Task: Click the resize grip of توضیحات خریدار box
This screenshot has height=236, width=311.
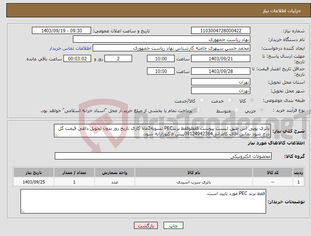Action: click(23, 211)
